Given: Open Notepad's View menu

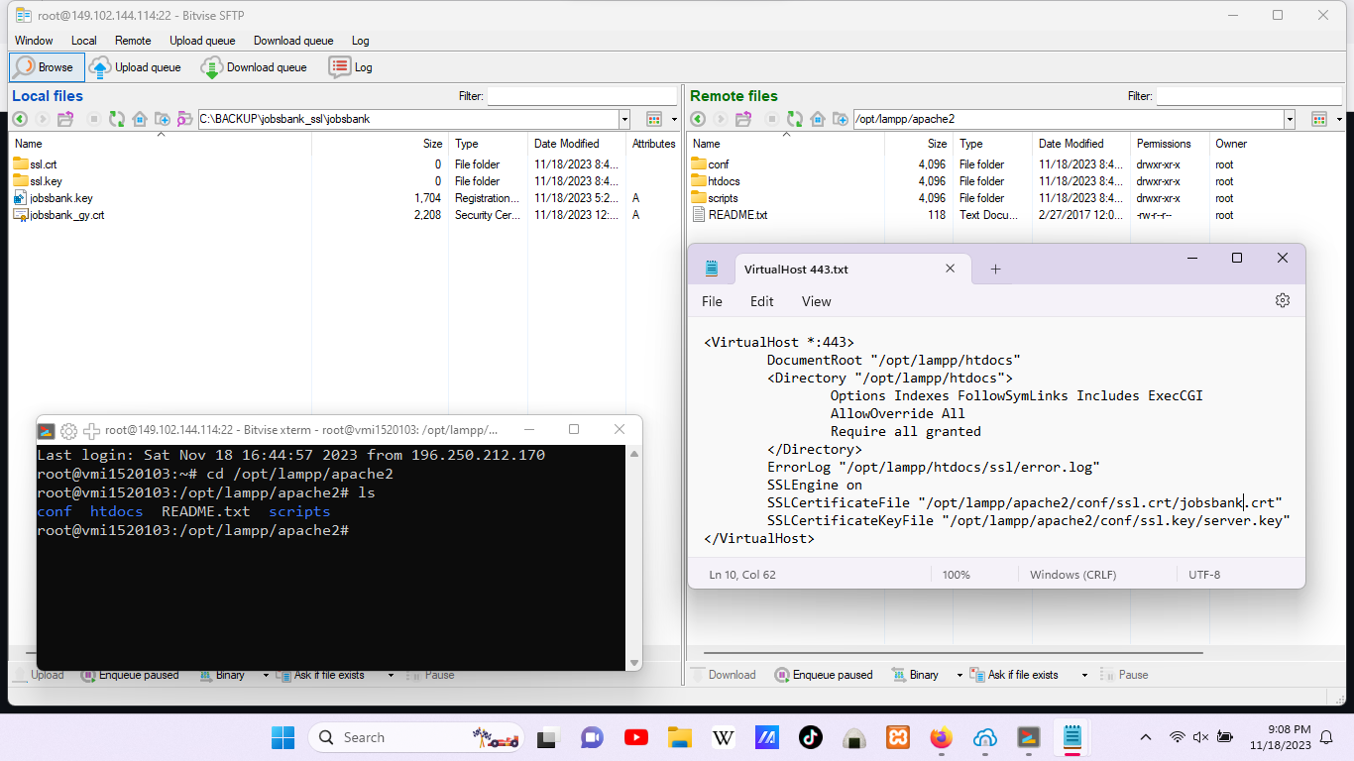Looking at the screenshot, I should pyautogui.click(x=816, y=301).
